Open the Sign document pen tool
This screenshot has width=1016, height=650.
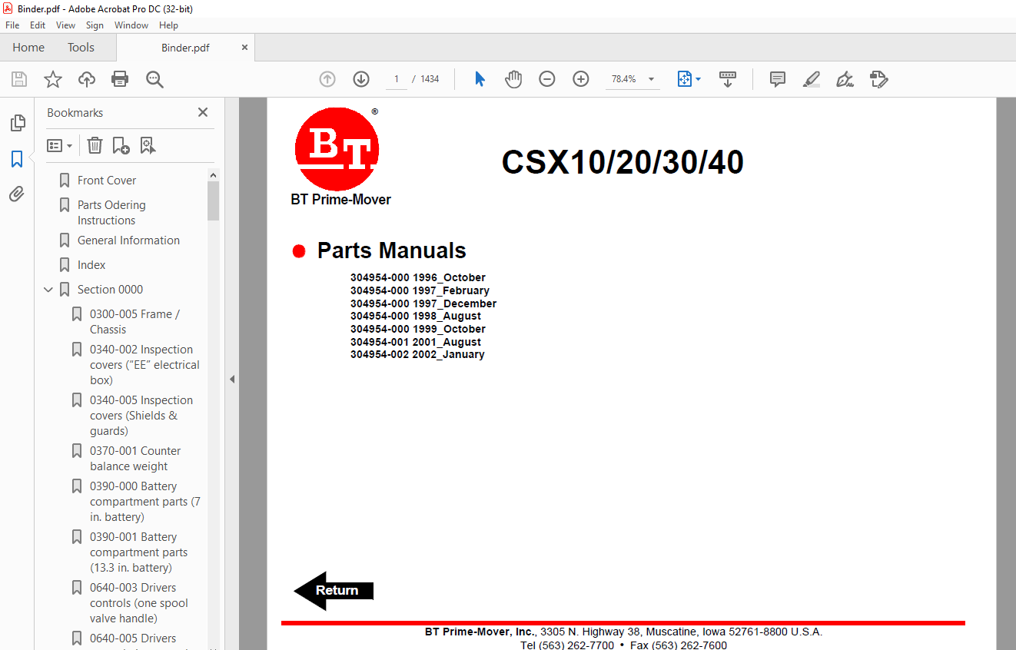coord(845,79)
